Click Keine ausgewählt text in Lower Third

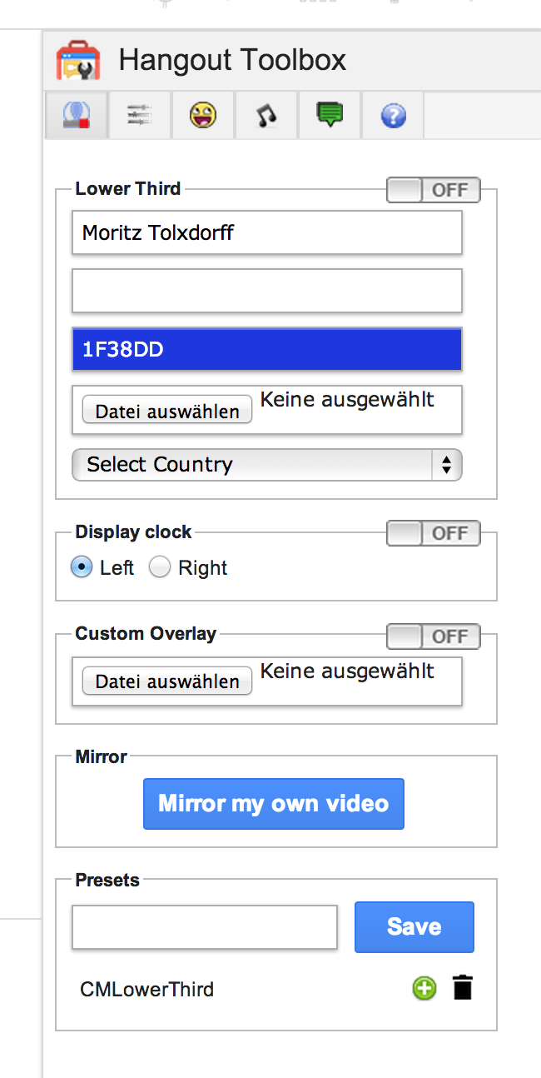tap(347, 400)
